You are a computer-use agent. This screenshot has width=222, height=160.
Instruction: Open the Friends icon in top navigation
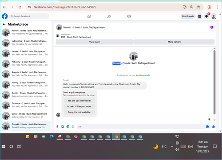109,16
